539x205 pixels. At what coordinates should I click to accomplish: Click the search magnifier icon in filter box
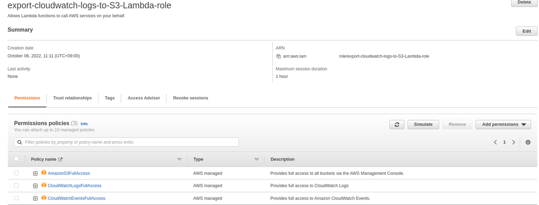coord(20,142)
